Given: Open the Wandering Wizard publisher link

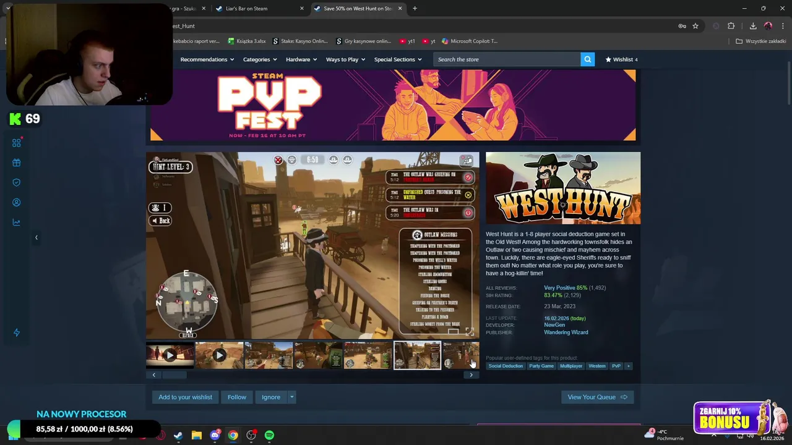Looking at the screenshot, I should 566,333.
